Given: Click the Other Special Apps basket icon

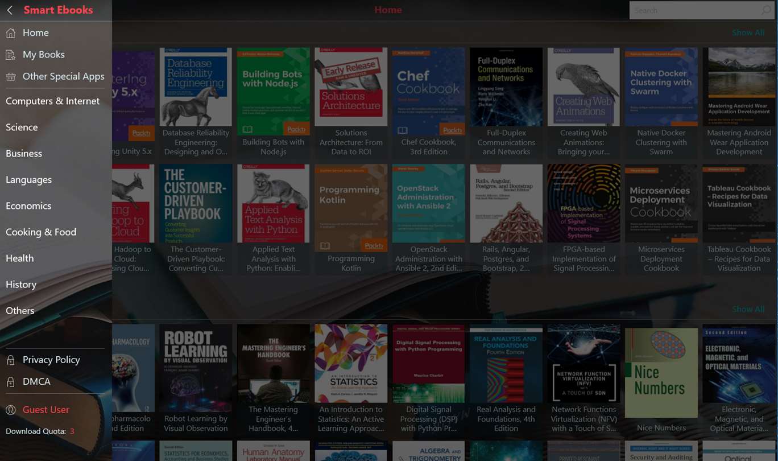Looking at the screenshot, I should [10, 77].
